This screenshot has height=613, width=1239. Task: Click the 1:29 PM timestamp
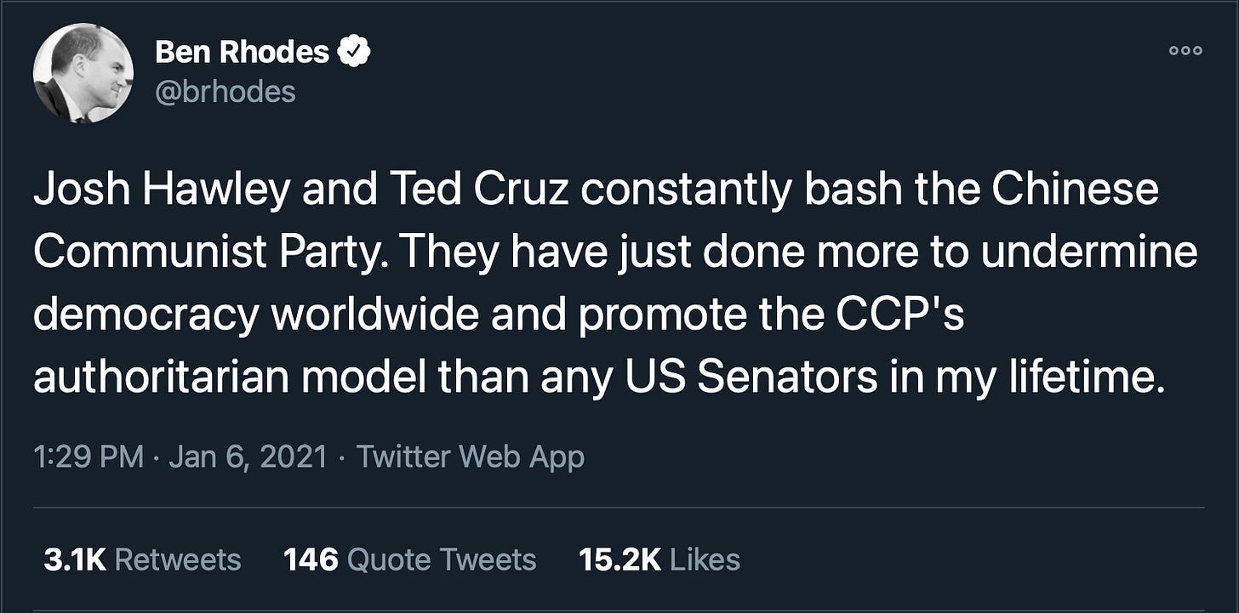coord(88,457)
